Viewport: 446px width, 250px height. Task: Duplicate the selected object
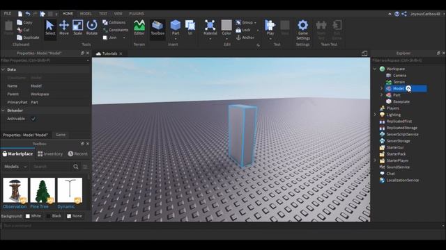point(28,37)
